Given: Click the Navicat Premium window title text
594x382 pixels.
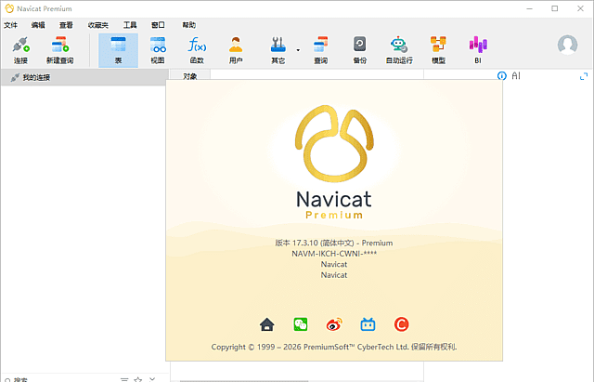Looking at the screenshot, I should pos(45,8).
